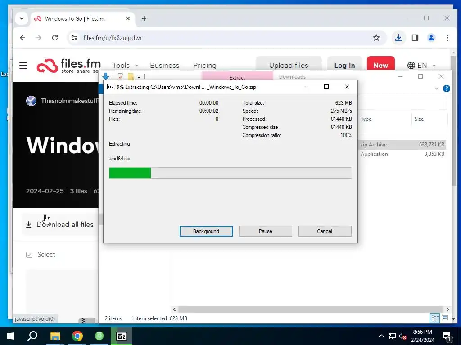Viewport: 461px width, 345px height.
Task: Click muted volume icon in tray
Action: point(403,336)
